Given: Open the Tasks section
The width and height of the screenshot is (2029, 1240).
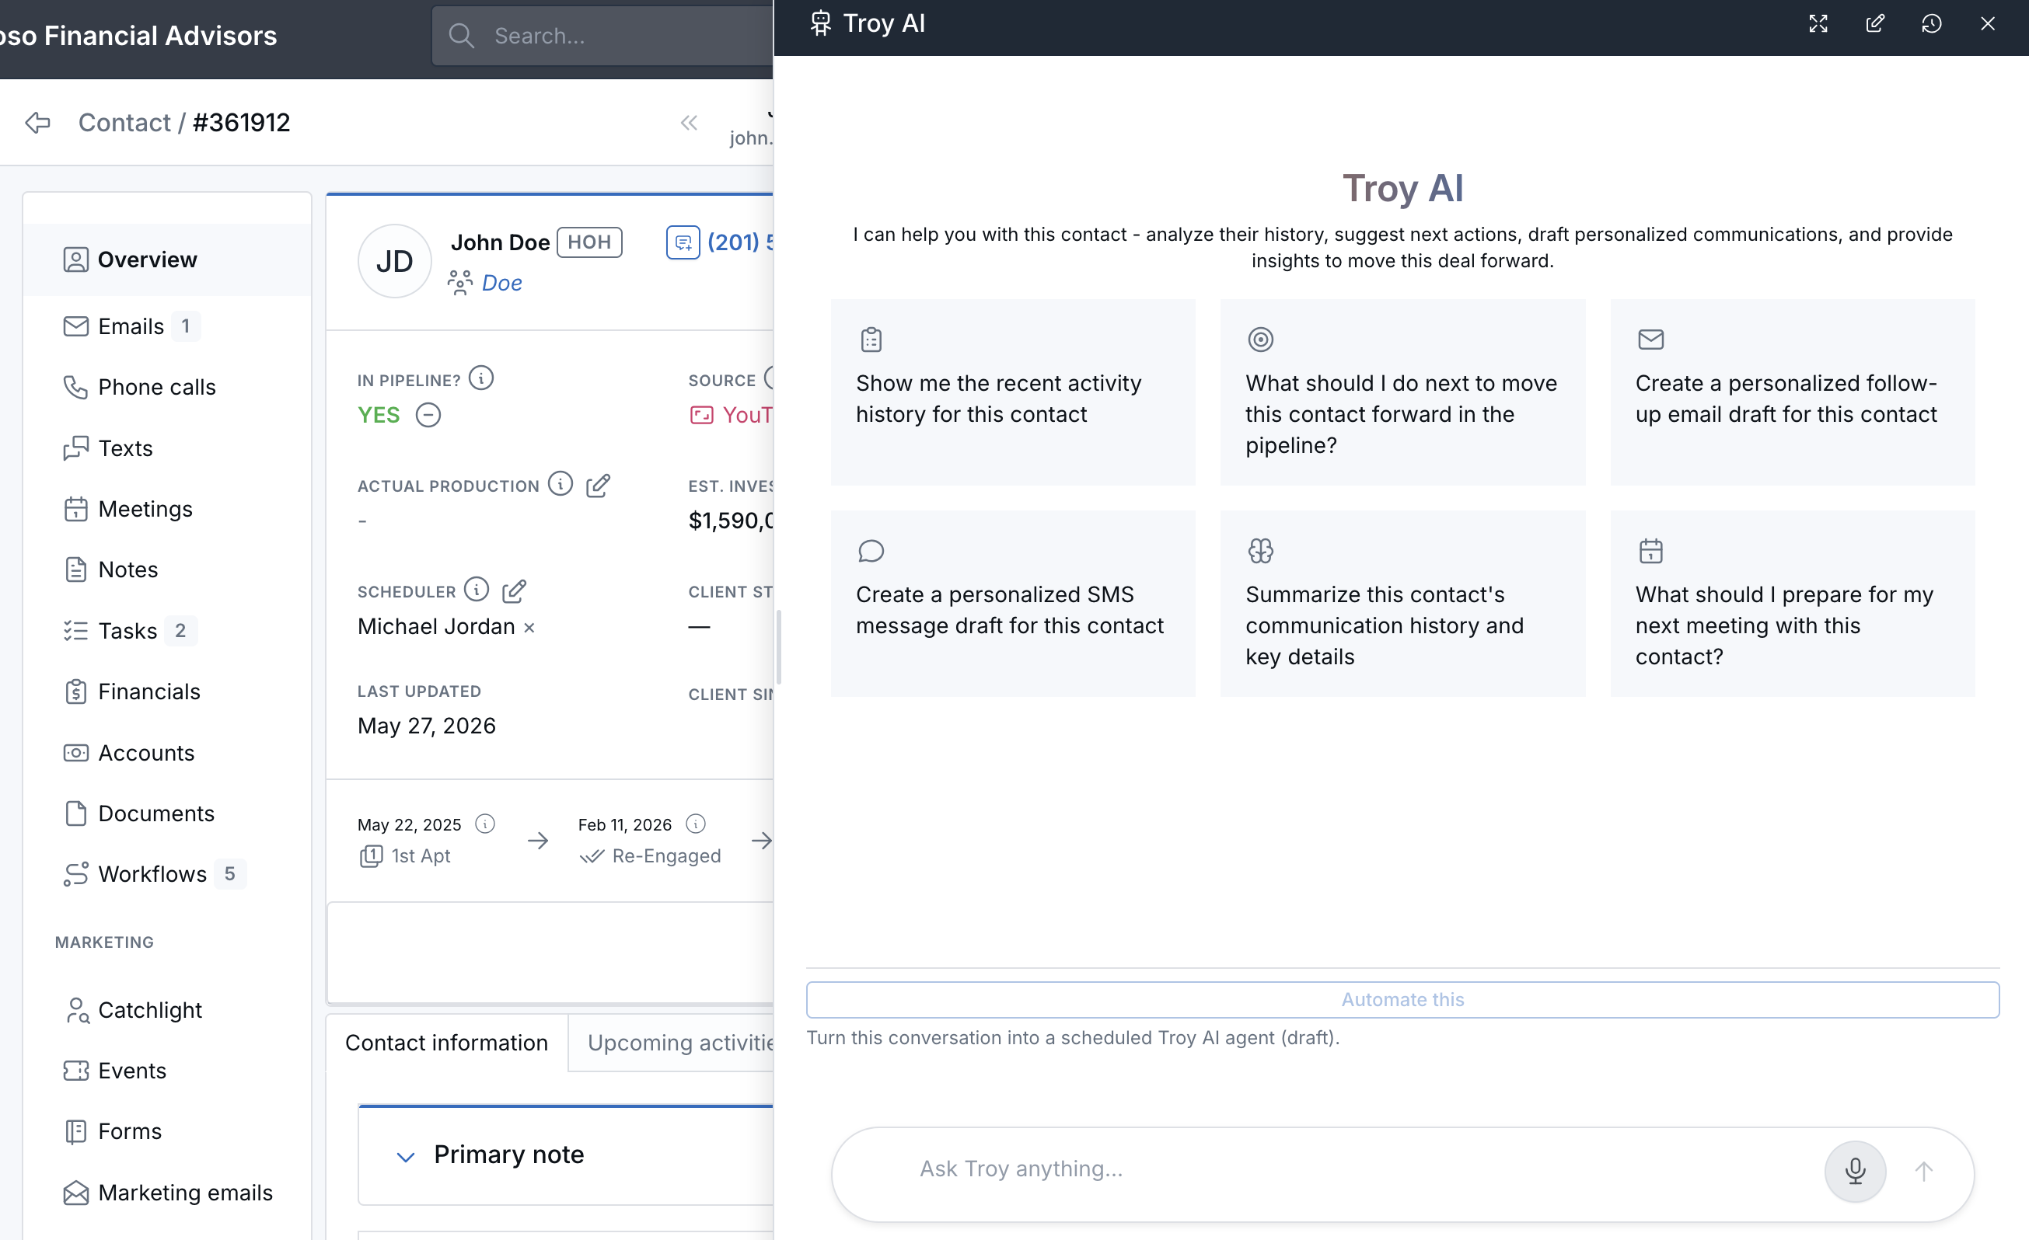Looking at the screenshot, I should click(167, 631).
